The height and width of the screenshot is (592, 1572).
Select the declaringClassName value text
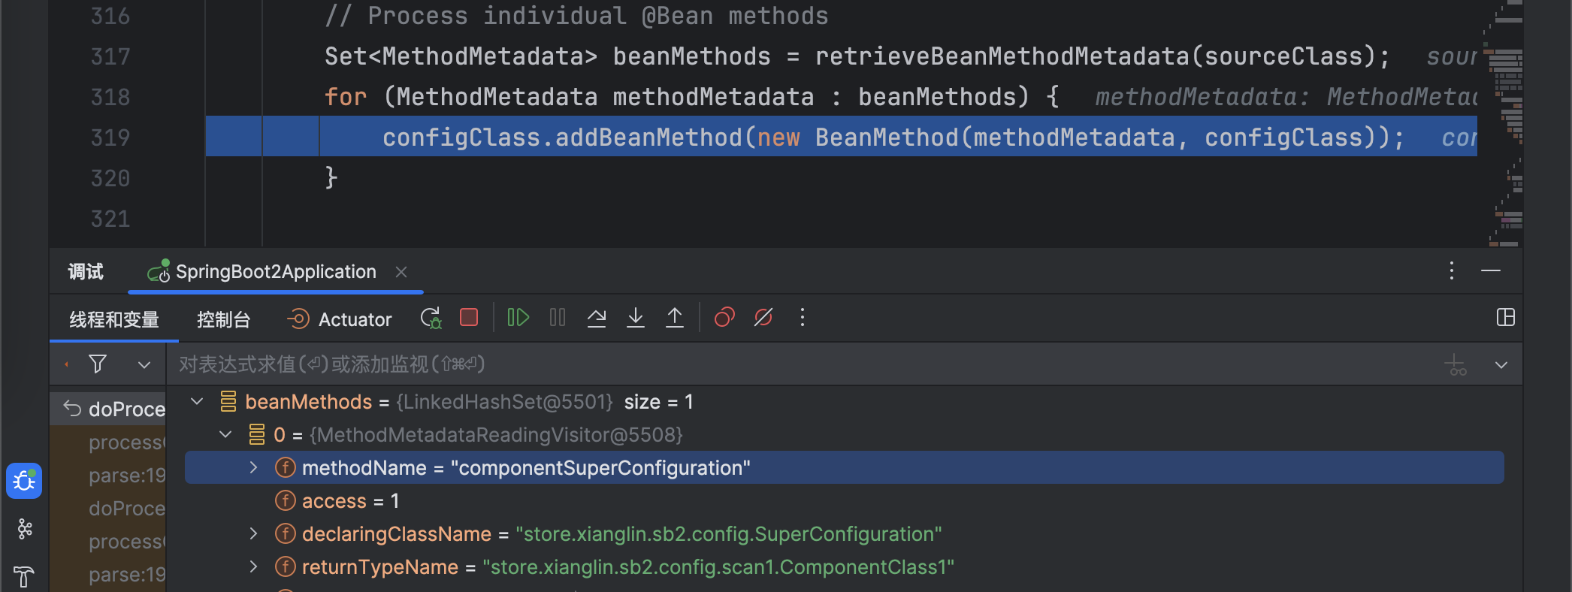[x=729, y=534]
